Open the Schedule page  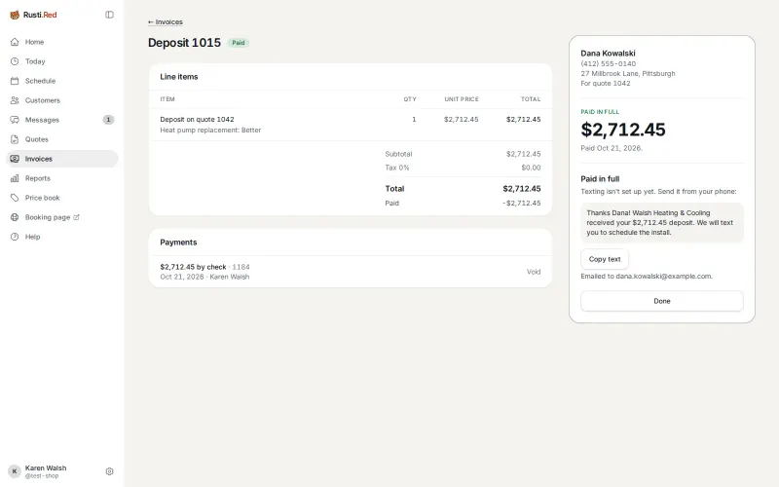tap(62, 81)
